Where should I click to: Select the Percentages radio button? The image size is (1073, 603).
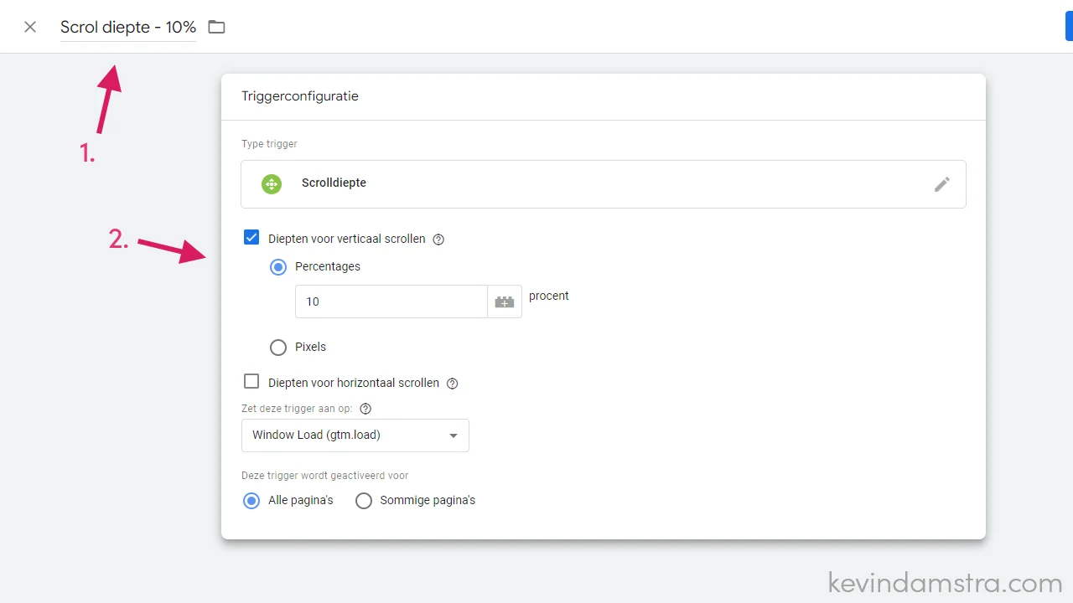click(278, 267)
